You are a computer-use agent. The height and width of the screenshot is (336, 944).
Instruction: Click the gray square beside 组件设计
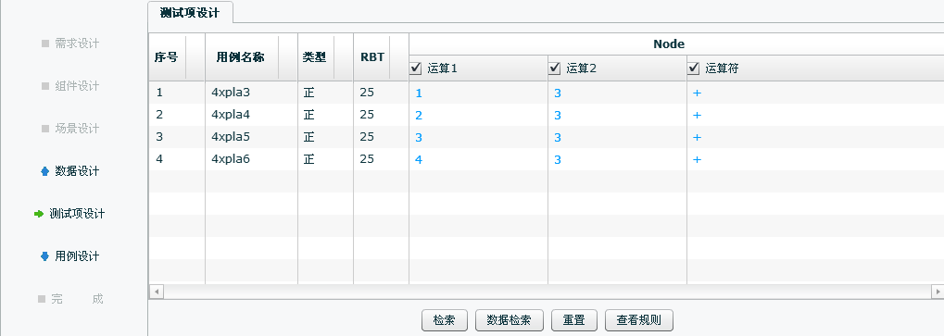tap(45, 86)
